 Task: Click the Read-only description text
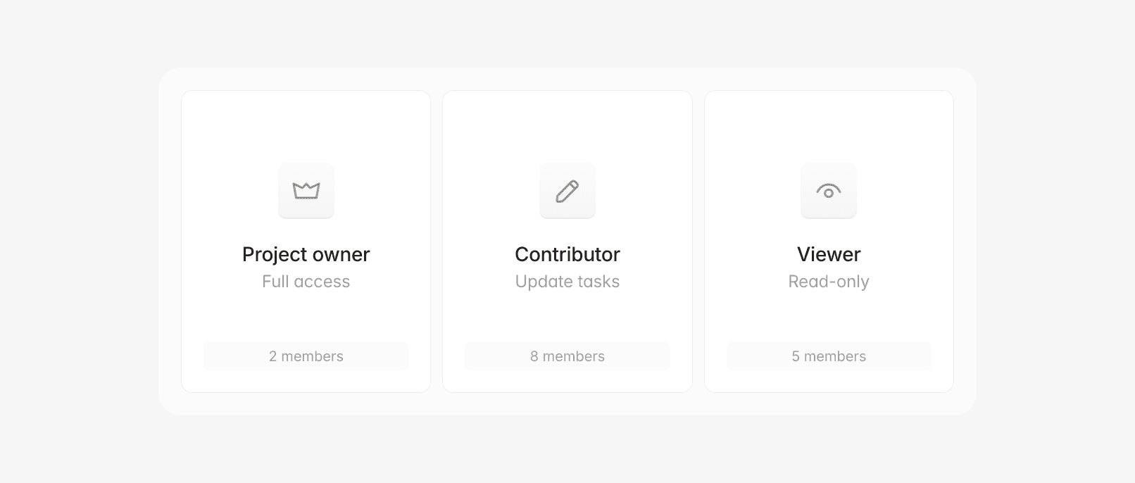point(829,282)
